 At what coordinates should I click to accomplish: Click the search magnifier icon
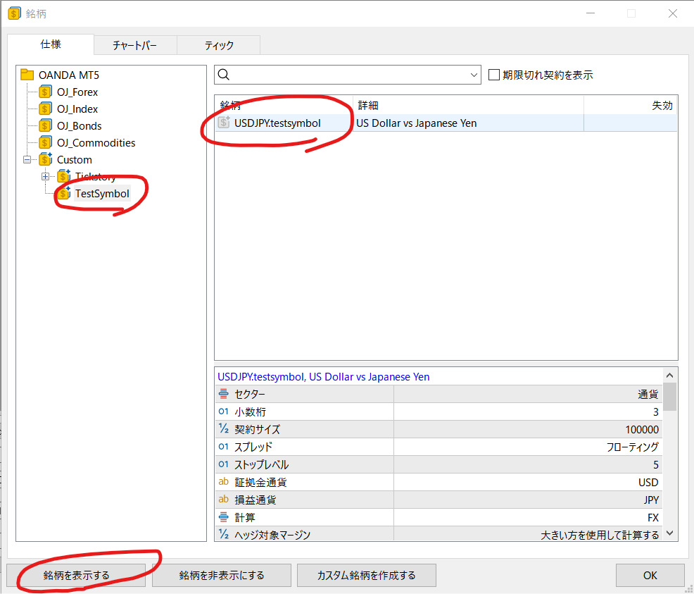coord(224,75)
